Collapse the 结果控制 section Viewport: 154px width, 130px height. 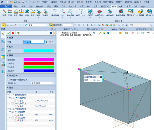pos(8,75)
